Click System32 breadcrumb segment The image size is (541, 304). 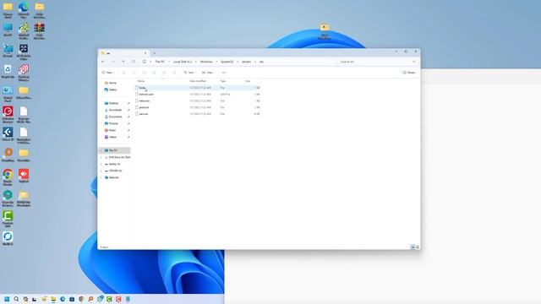[227, 62]
